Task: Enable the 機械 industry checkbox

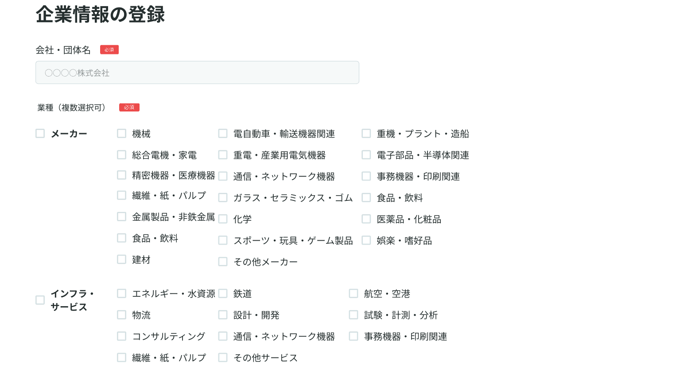Action: [x=121, y=133]
